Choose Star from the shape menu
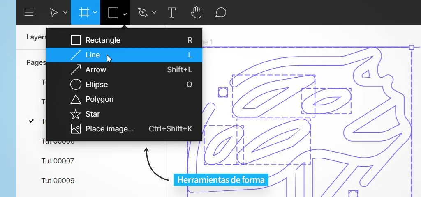Screen dimensions: 421x197 tap(124, 114)
